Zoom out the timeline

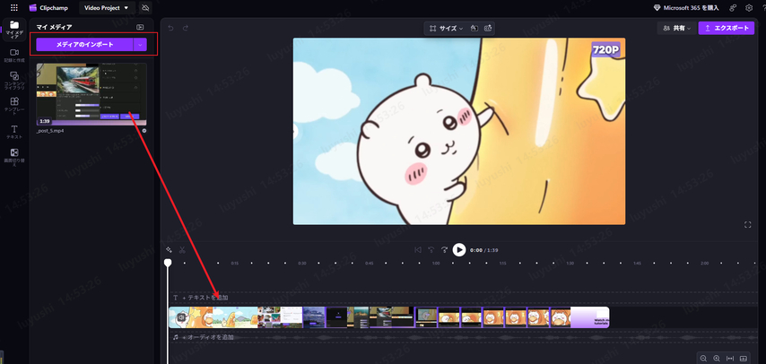click(703, 359)
